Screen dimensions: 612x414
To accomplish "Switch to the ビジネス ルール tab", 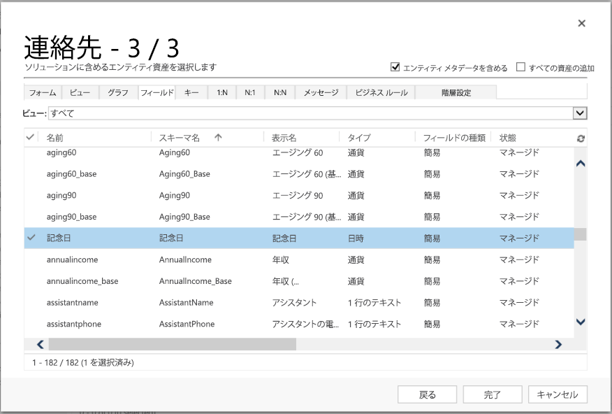I will click(x=381, y=92).
